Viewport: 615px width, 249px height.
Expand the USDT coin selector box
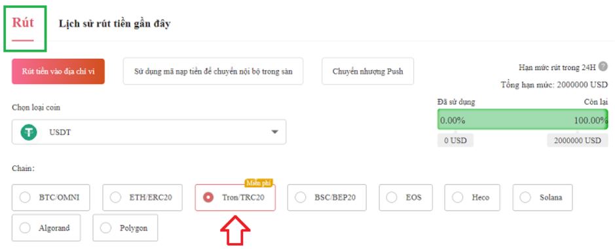149,132
